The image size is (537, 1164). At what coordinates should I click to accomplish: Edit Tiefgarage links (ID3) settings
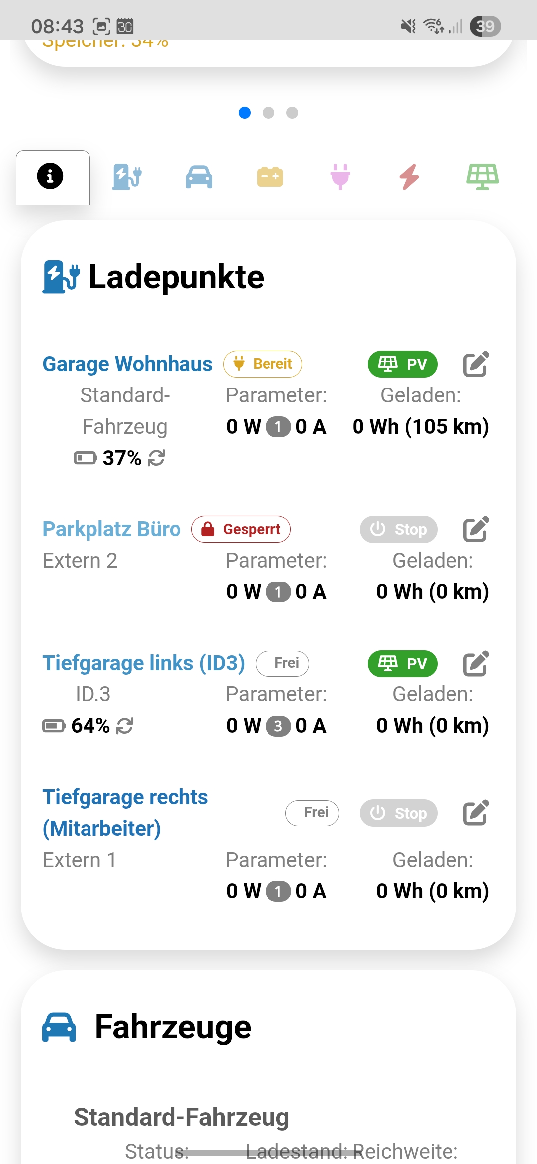(476, 663)
